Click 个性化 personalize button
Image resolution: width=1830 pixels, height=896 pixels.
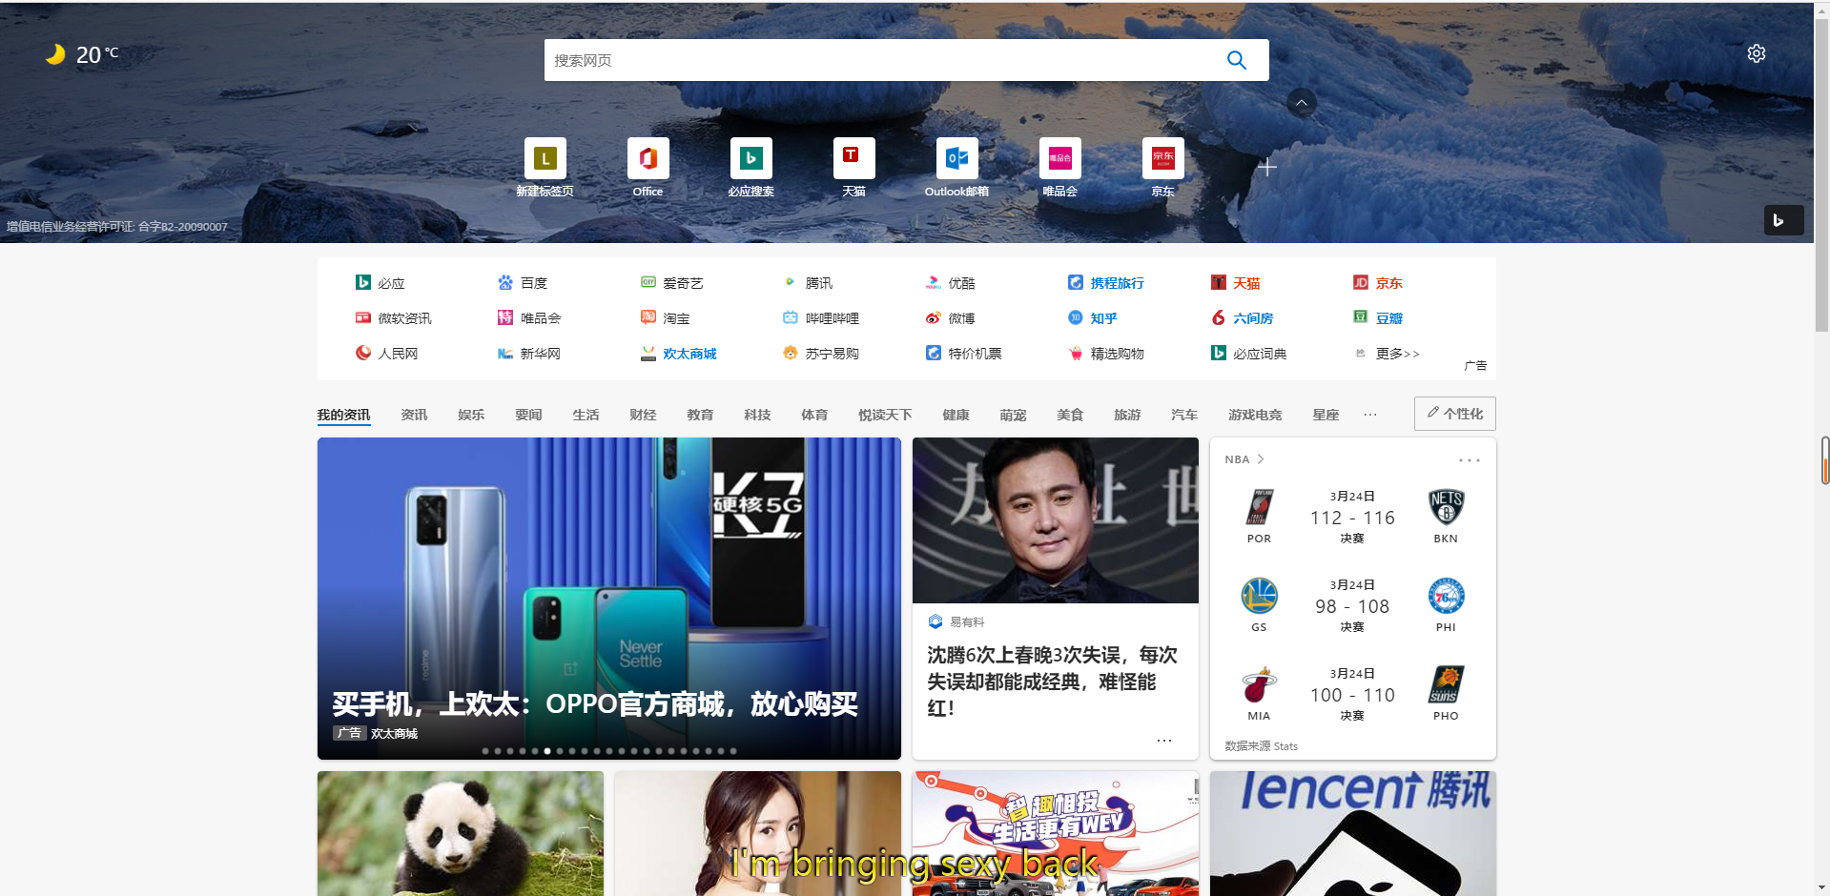[x=1454, y=414]
